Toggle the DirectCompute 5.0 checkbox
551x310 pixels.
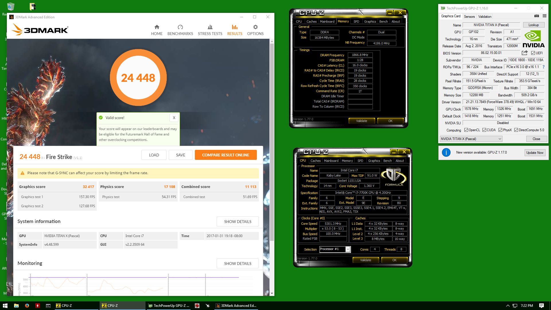coord(516,130)
